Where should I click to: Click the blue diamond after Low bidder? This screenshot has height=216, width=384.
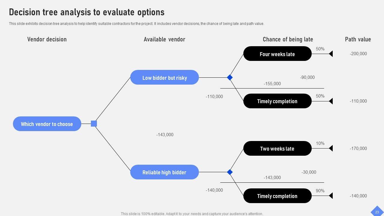(230, 77)
